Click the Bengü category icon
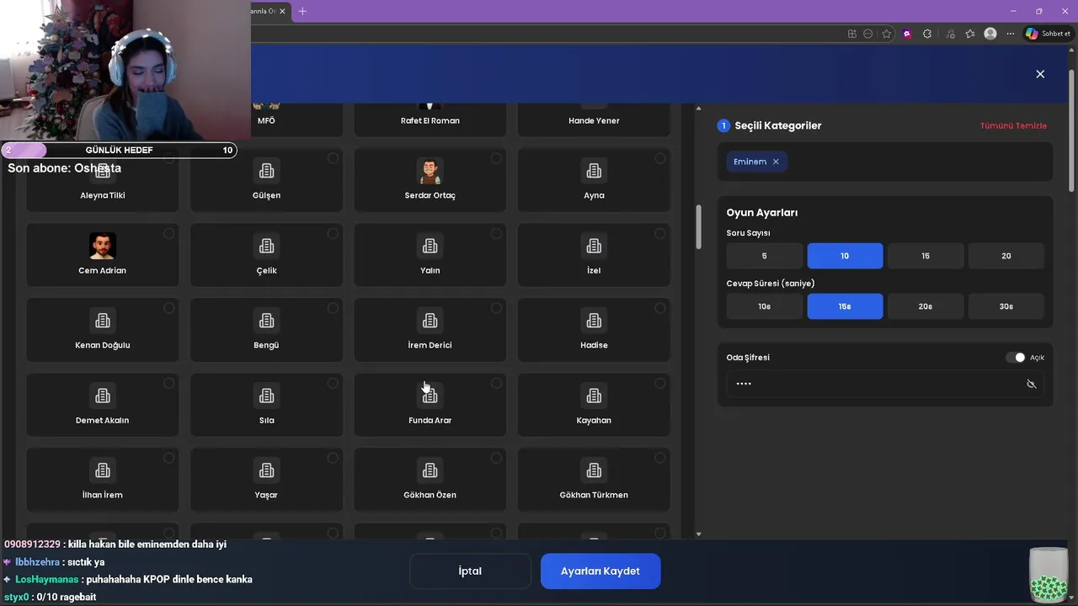This screenshot has height=606, width=1078. point(266,321)
